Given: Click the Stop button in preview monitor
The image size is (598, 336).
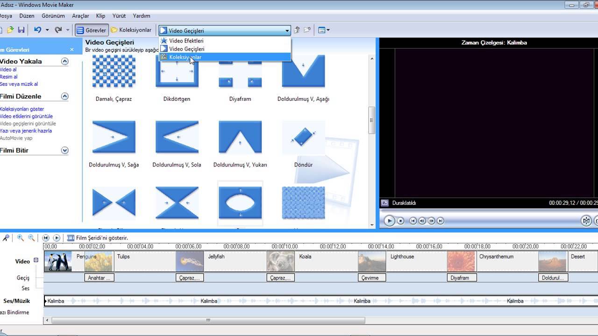Looking at the screenshot, I should [x=400, y=221].
